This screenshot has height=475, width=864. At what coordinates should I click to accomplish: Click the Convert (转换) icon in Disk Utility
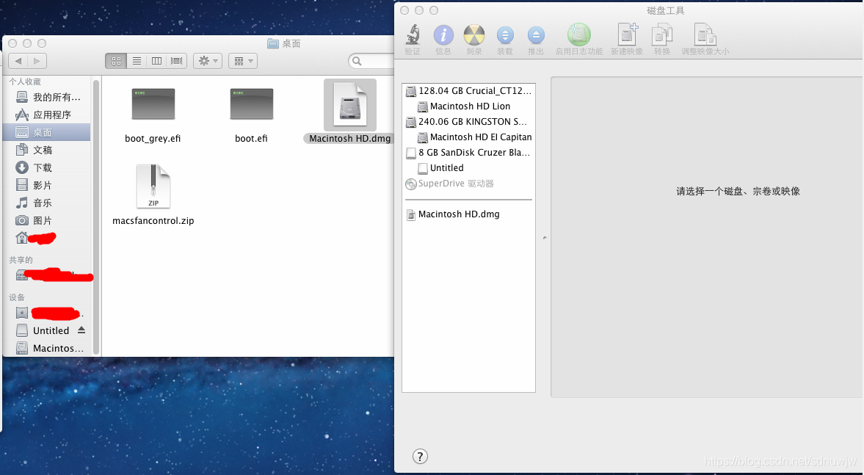[662, 35]
